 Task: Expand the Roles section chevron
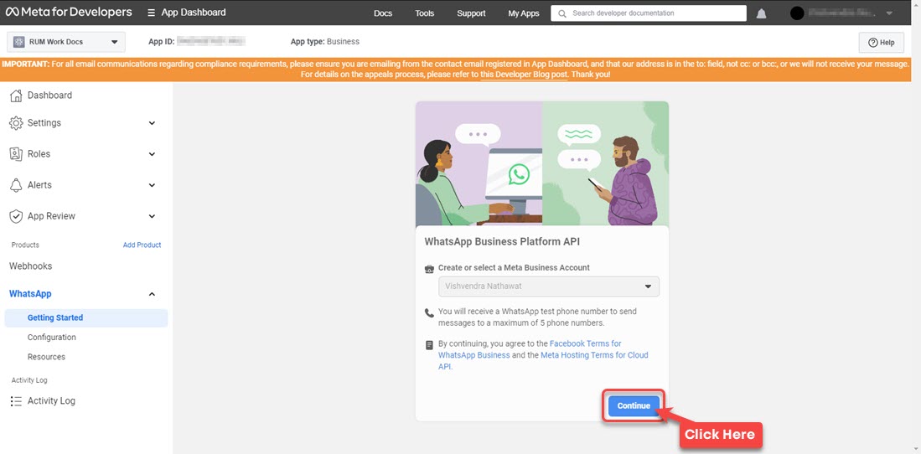click(153, 154)
